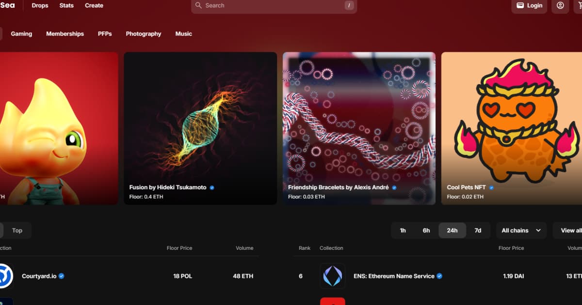Screen dimensions: 582x305
Task: Select the Memberships category tab
Action: 65,34
